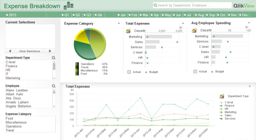
Task: Toggle the 2013 year selector
Action: coord(11,15)
